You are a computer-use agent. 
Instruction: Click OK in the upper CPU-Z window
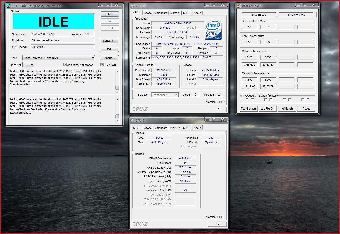217,109
